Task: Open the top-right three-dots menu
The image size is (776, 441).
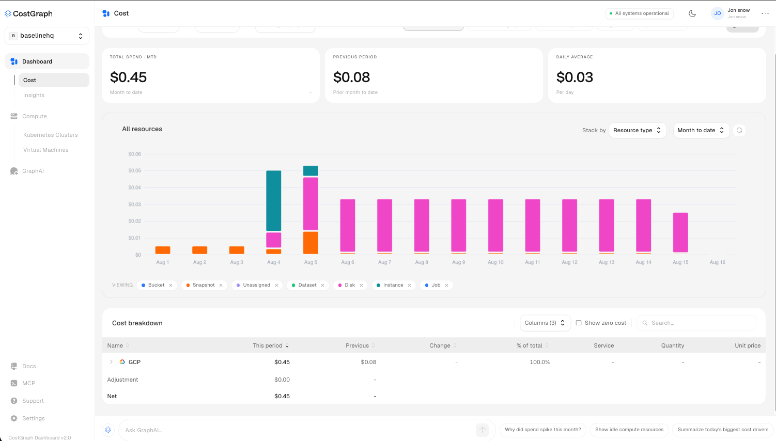Action: point(765,13)
